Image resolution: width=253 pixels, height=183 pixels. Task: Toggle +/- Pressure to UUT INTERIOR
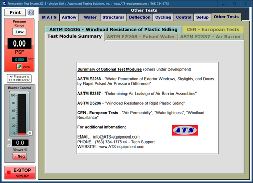point(19,78)
